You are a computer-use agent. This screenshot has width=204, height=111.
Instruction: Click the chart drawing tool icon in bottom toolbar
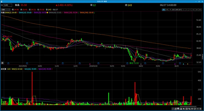[176, 109]
